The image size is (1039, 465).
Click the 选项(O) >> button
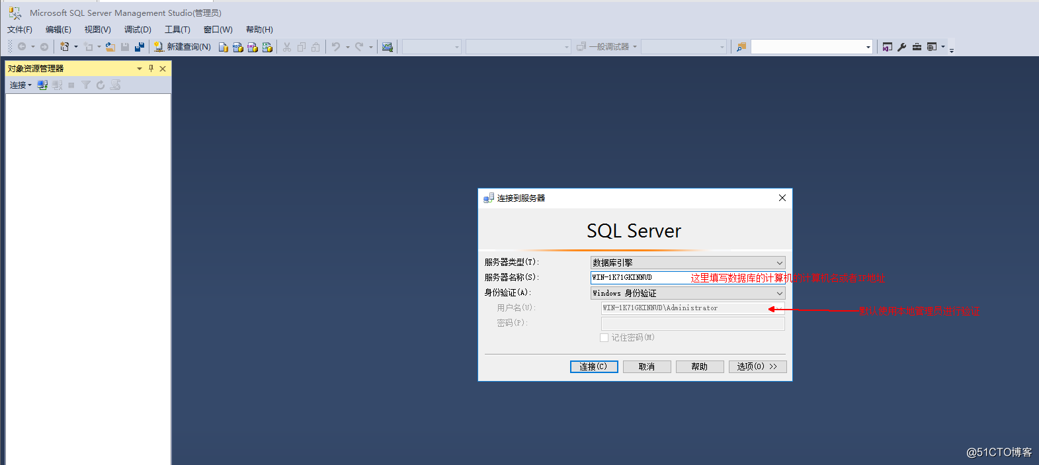(x=757, y=366)
